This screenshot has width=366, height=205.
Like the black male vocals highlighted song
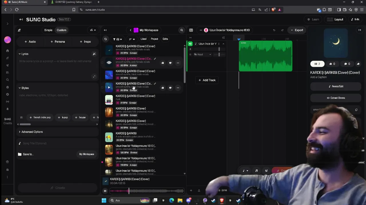[x=163, y=88]
